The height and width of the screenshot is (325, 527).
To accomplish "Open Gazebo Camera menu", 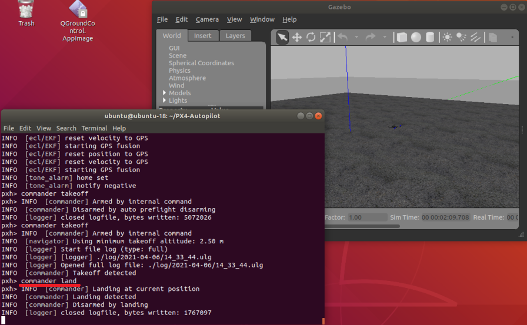I will 208,19.
